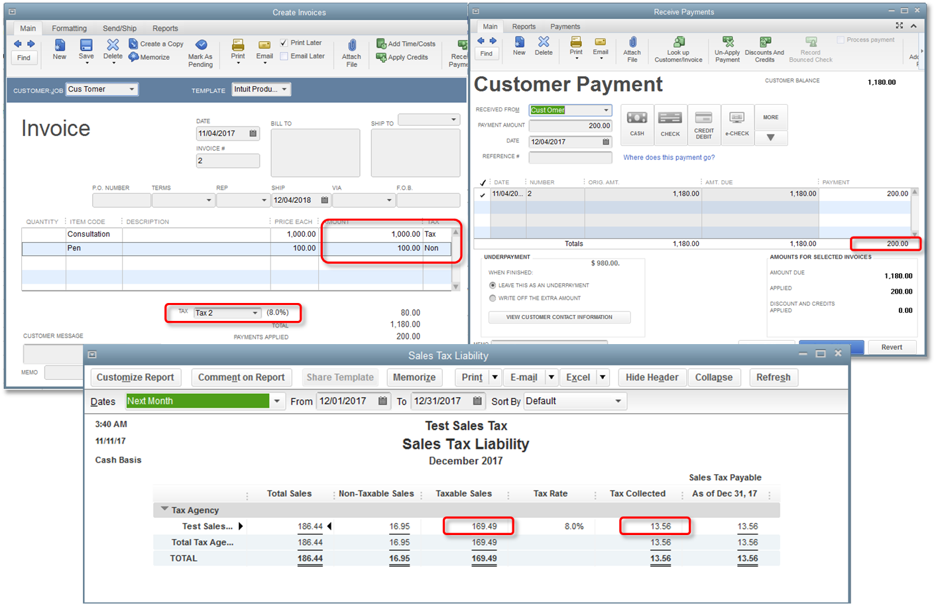This screenshot has height=604, width=936.
Task: Click Payment Amount field showing 200.00
Action: coord(570,125)
